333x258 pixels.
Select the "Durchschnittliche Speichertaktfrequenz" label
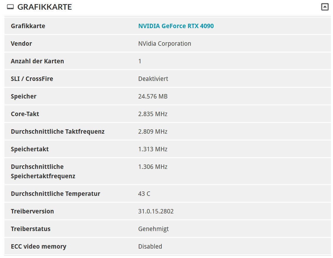tap(43, 172)
